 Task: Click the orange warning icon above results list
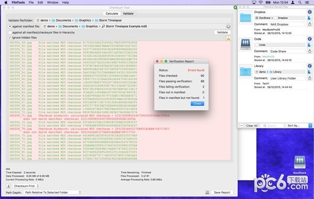228,38
